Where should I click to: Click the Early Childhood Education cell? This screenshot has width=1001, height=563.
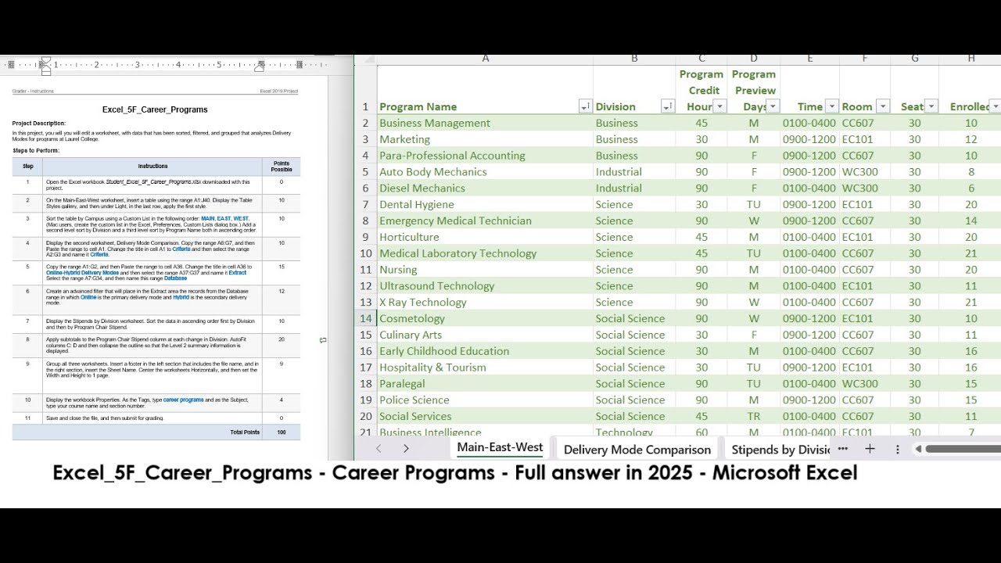[x=485, y=351]
